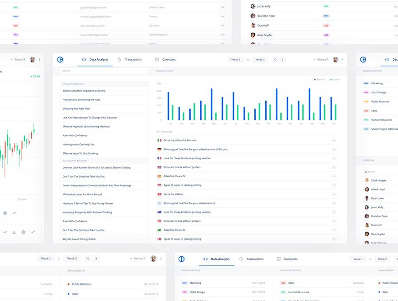Click the person icon below the candlestick chart
This screenshot has height=301, width=398.
coord(14,232)
